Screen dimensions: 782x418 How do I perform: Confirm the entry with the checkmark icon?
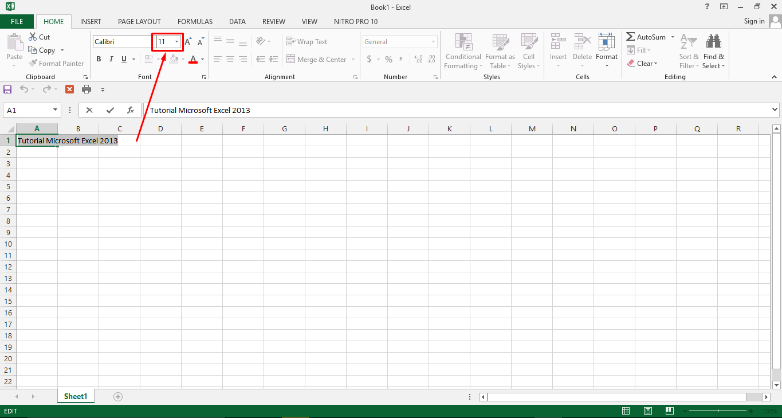pyautogui.click(x=110, y=110)
